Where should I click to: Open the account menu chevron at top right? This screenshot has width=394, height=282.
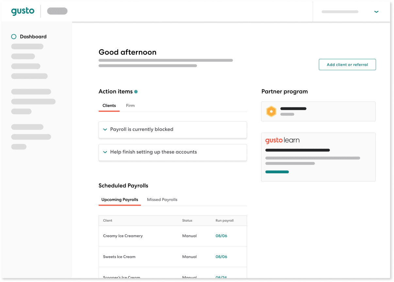(376, 12)
